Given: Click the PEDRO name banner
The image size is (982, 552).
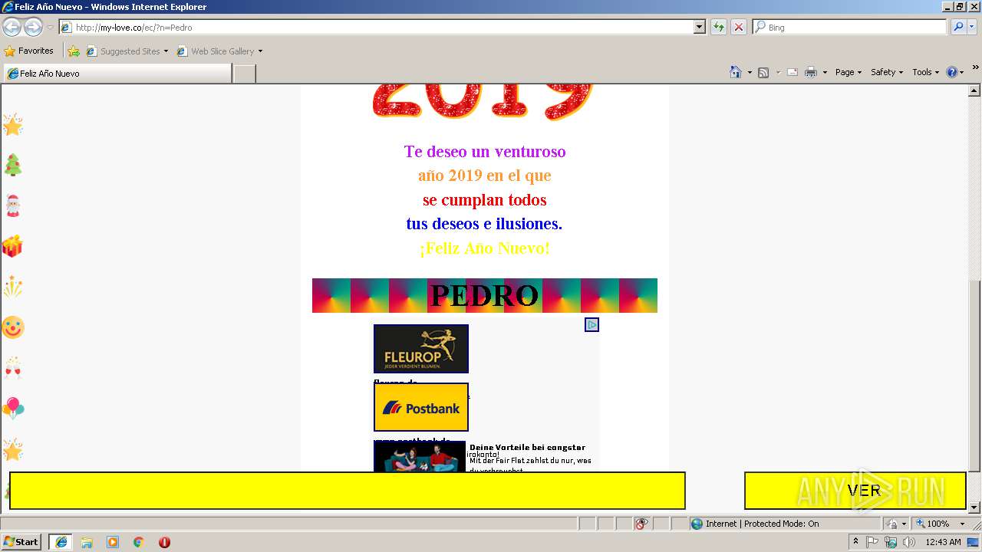Looking at the screenshot, I should [485, 295].
